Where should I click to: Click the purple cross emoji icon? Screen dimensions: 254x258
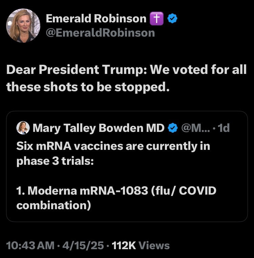(x=156, y=19)
